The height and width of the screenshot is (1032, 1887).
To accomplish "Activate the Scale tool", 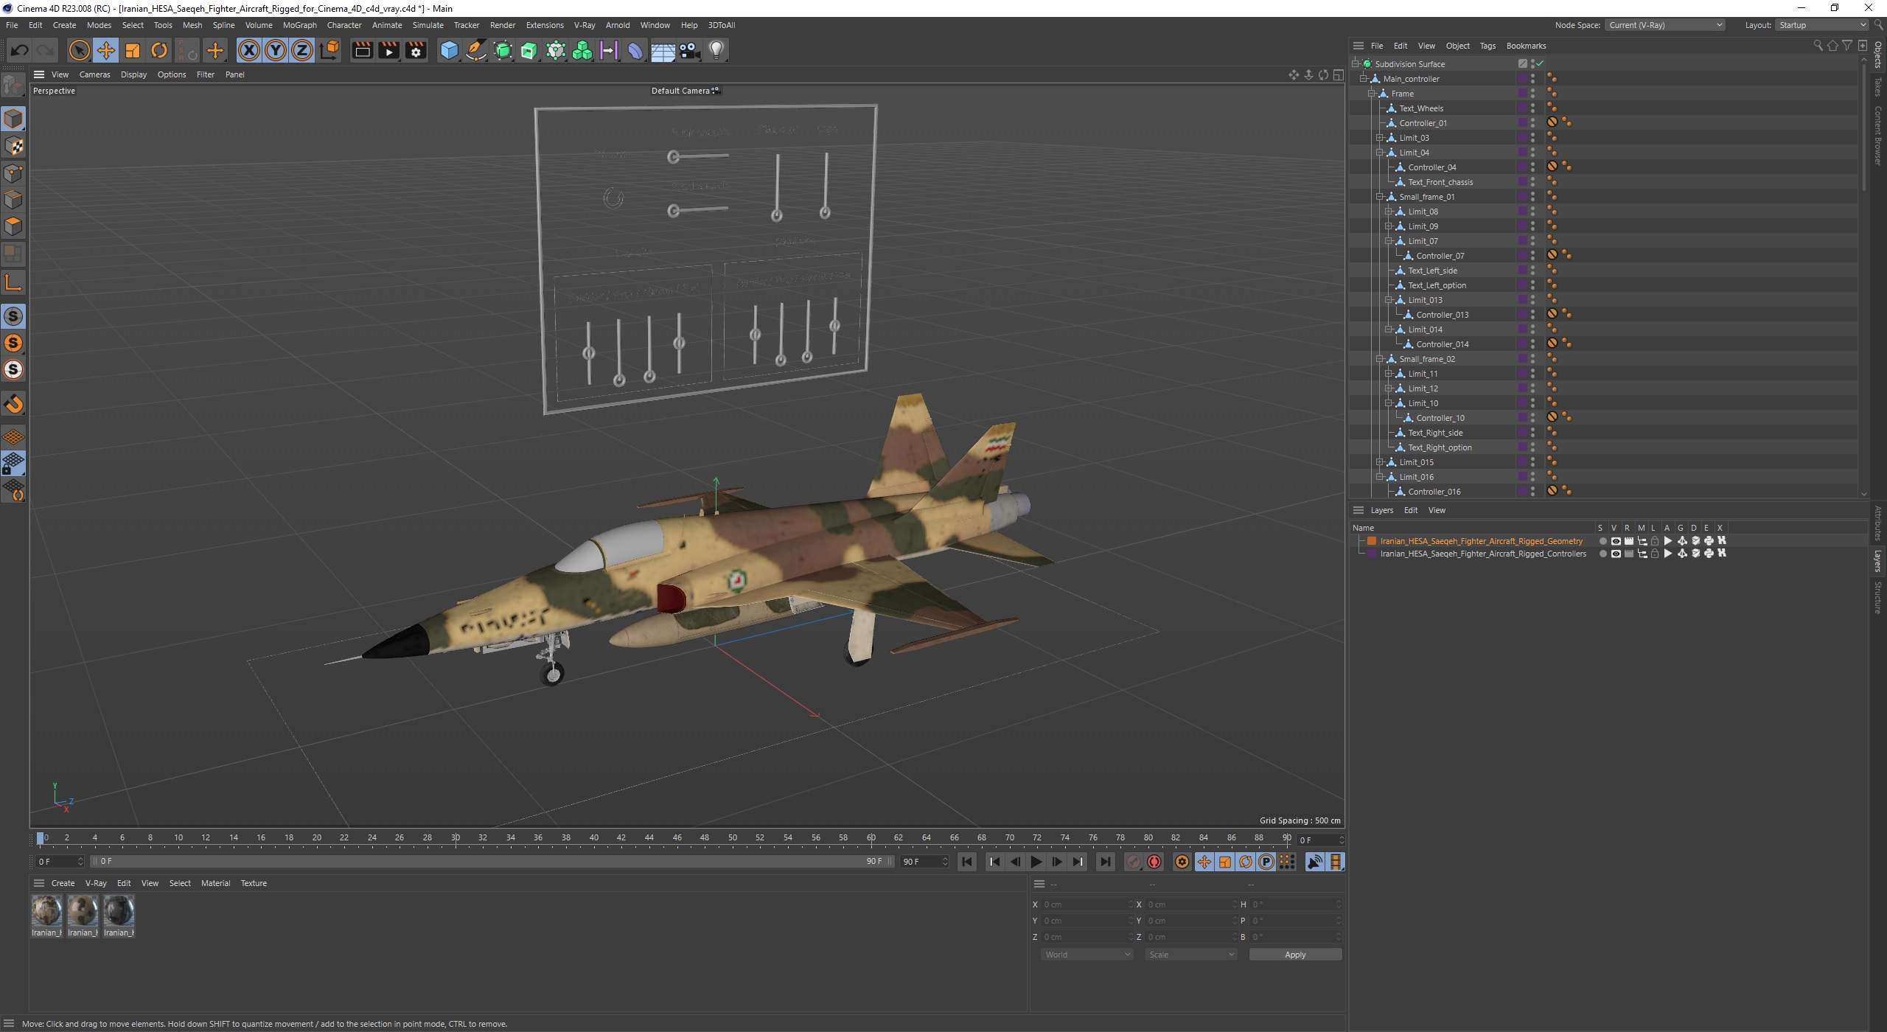I will (133, 50).
